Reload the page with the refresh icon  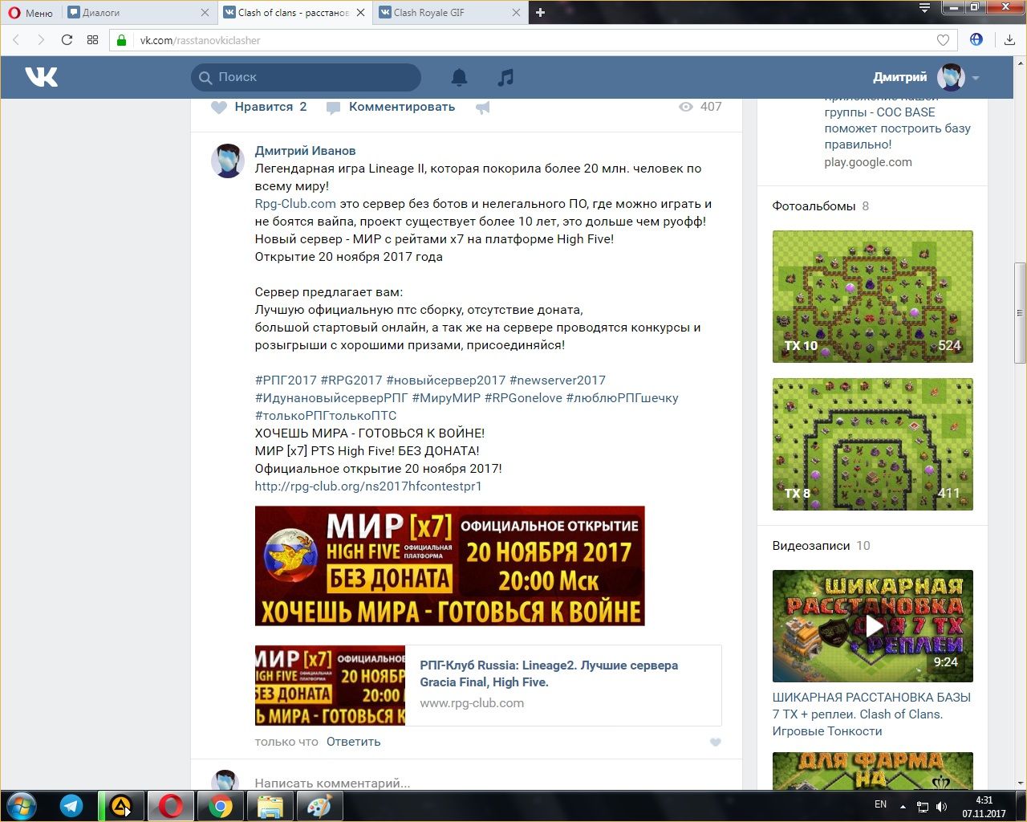point(67,40)
